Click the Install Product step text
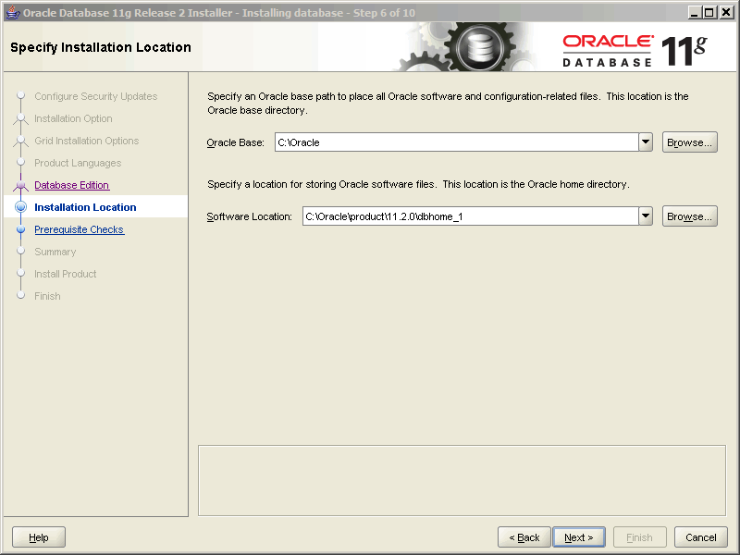Image resolution: width=740 pixels, height=555 pixels. click(x=65, y=274)
